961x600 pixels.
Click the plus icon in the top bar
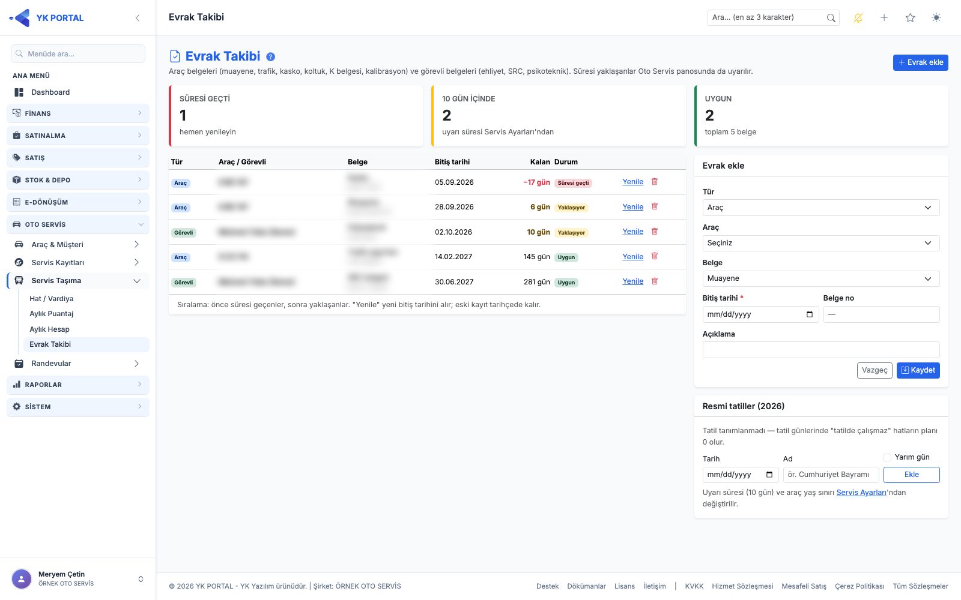[x=884, y=18]
